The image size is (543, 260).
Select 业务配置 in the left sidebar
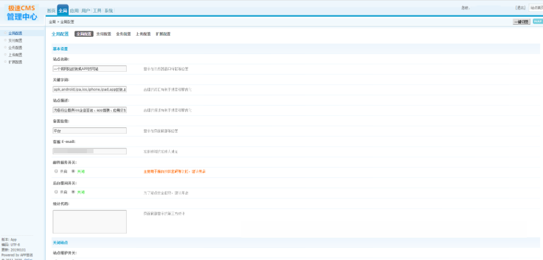tap(16, 48)
